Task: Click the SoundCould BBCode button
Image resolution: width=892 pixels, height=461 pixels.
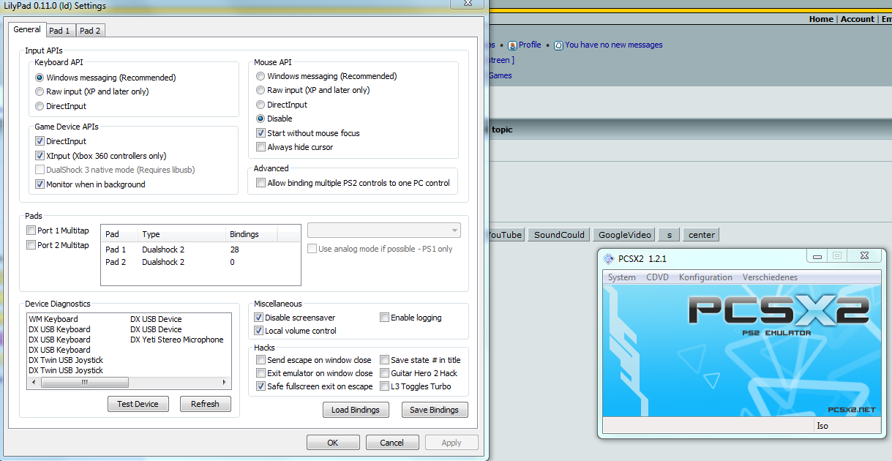Action: pyautogui.click(x=559, y=235)
